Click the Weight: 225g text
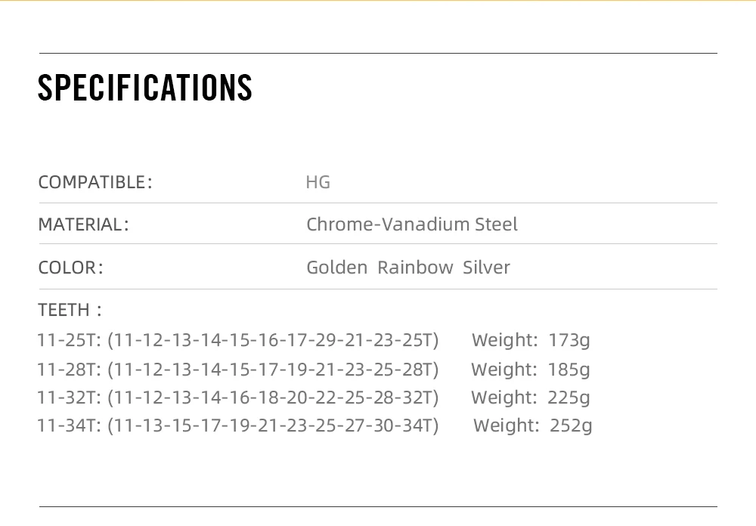The image size is (756, 526). pyautogui.click(x=531, y=398)
